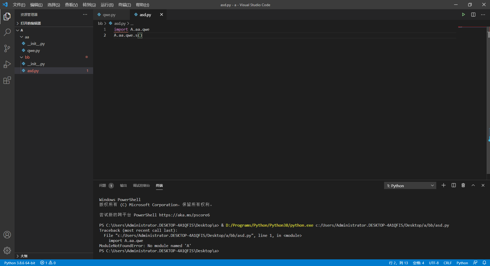
Task: Maximize the panel with up chevron
Action: pos(473,185)
